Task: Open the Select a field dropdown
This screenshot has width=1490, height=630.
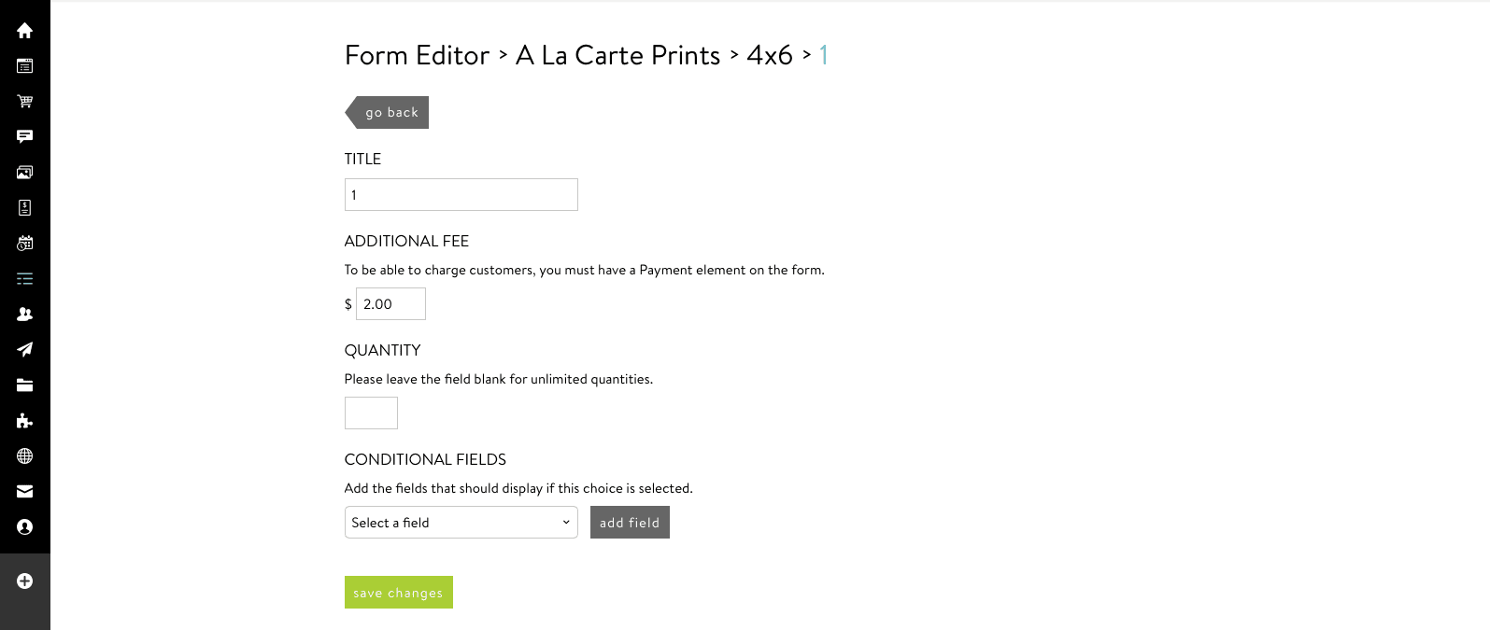Action: point(461,522)
